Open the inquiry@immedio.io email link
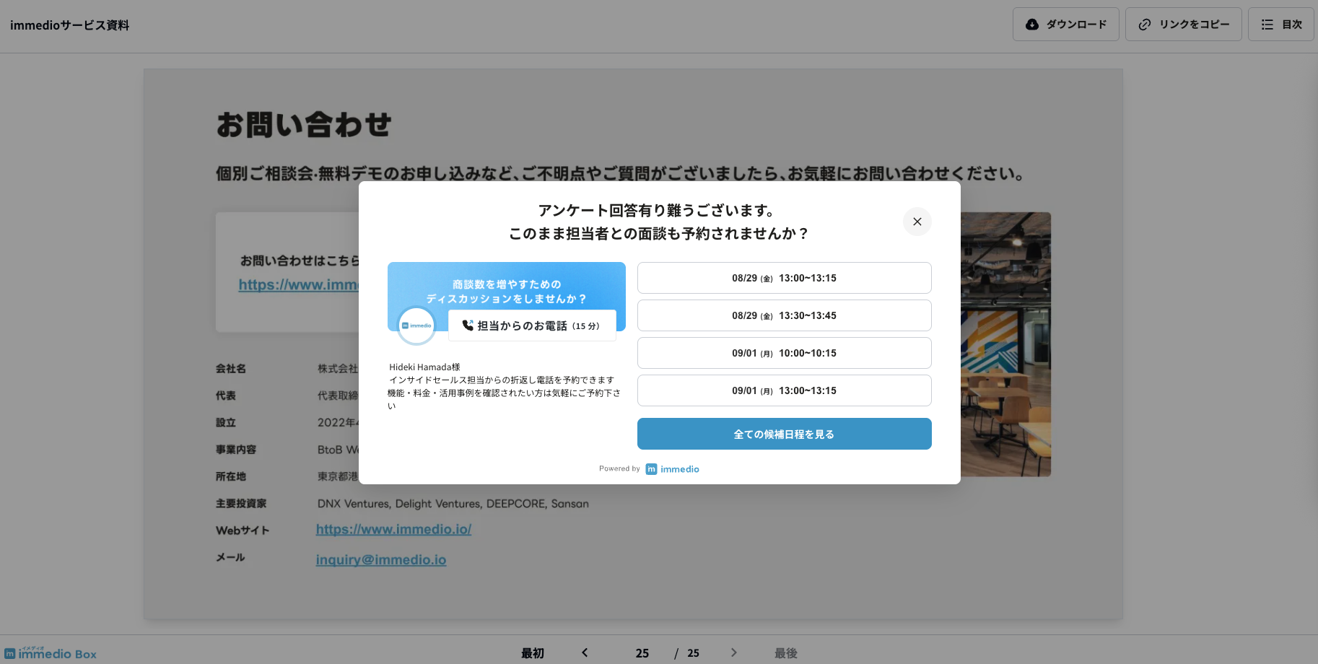Image resolution: width=1318 pixels, height=664 pixels. (x=380, y=560)
